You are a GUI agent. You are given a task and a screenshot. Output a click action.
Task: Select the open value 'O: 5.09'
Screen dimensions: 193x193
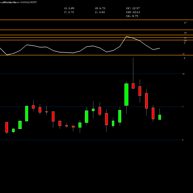pyautogui.click(x=69, y=8)
